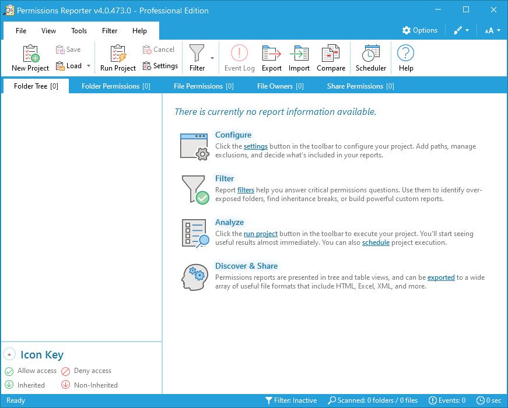The width and height of the screenshot is (508, 408).
Task: Click the Filter funnel icon
Action: (197, 54)
